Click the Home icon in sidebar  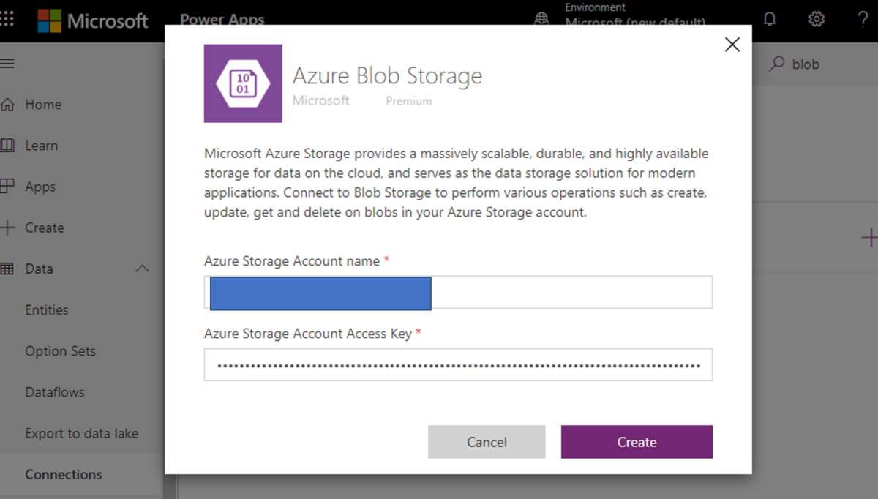(7, 105)
